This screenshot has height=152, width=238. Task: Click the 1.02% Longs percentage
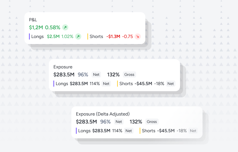68,36
